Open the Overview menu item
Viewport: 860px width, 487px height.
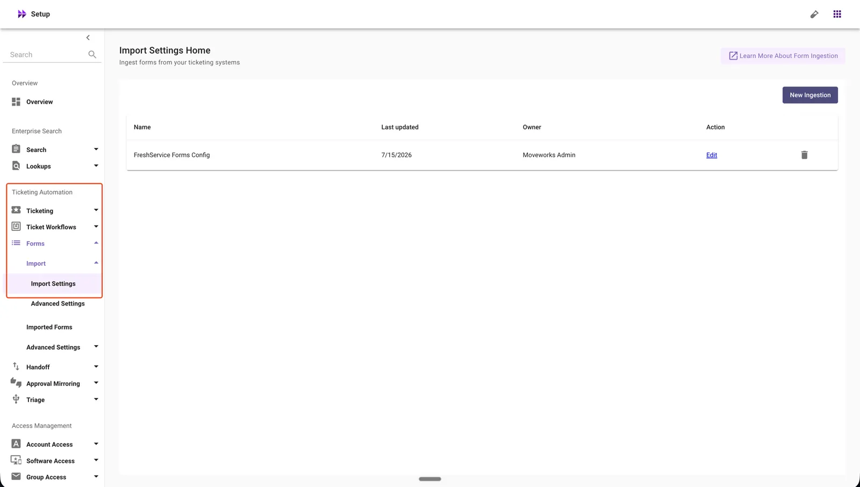point(39,102)
